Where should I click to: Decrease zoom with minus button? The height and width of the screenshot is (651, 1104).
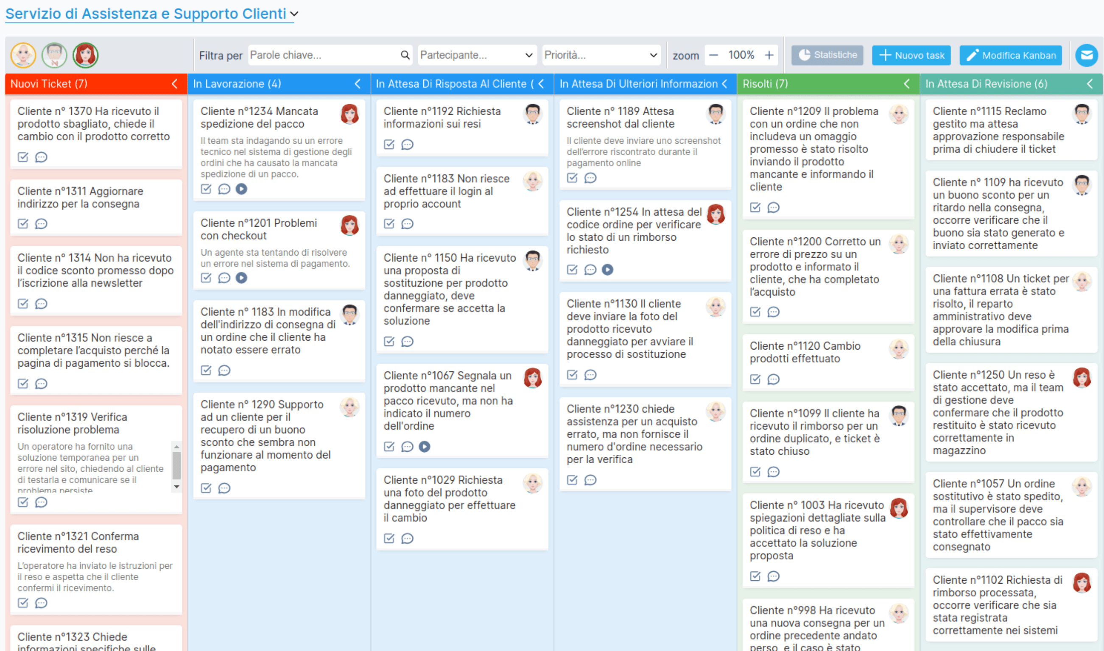tap(713, 55)
